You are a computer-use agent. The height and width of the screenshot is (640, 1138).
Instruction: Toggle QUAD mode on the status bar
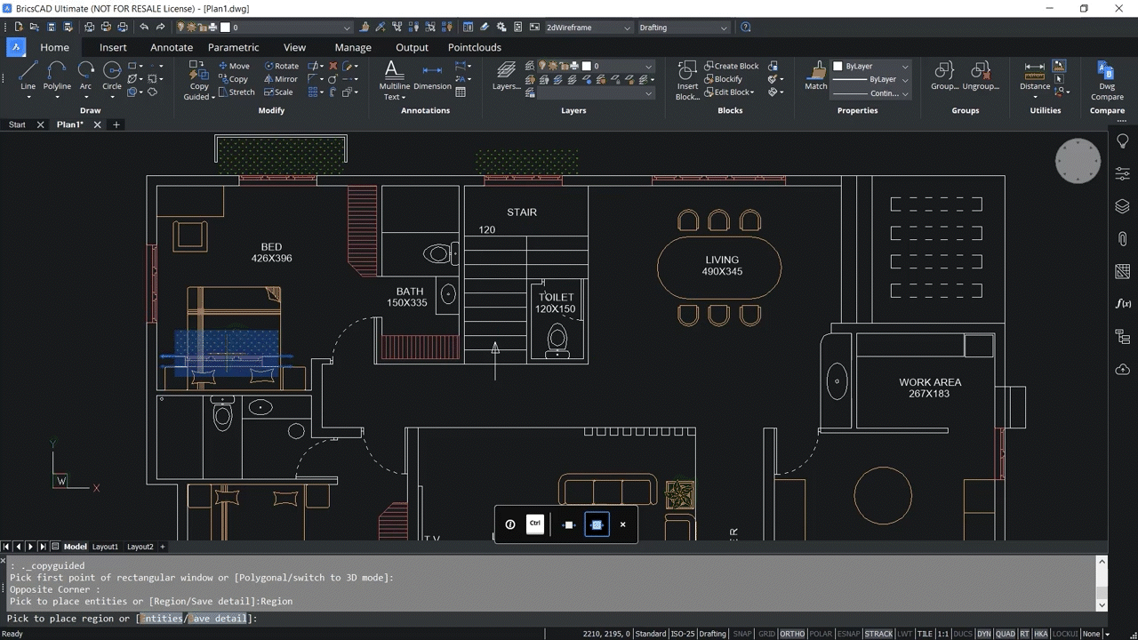(1006, 634)
